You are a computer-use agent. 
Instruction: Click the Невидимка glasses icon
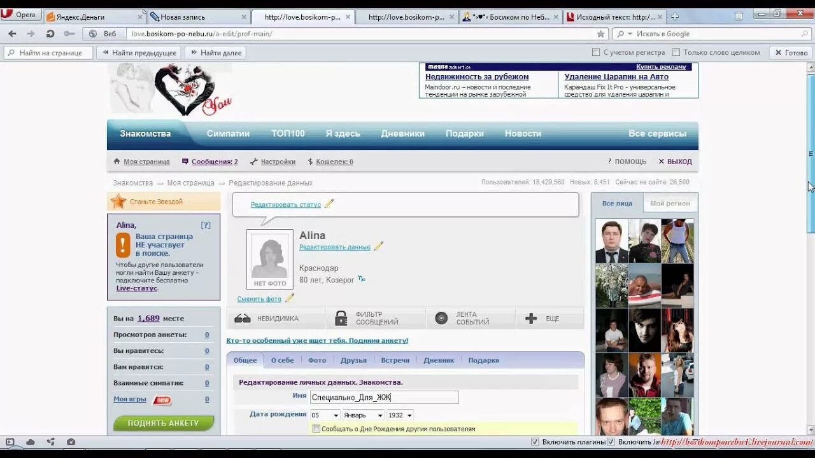pyautogui.click(x=242, y=319)
